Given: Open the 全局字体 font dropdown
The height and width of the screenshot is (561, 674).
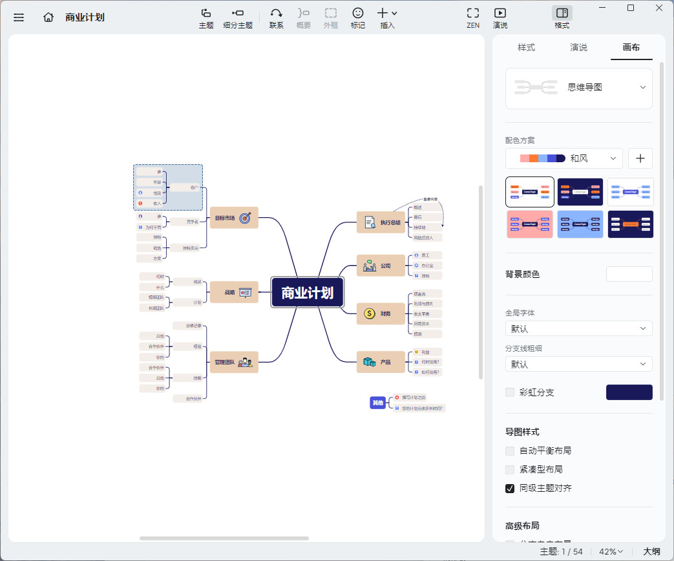Looking at the screenshot, I should 578,328.
